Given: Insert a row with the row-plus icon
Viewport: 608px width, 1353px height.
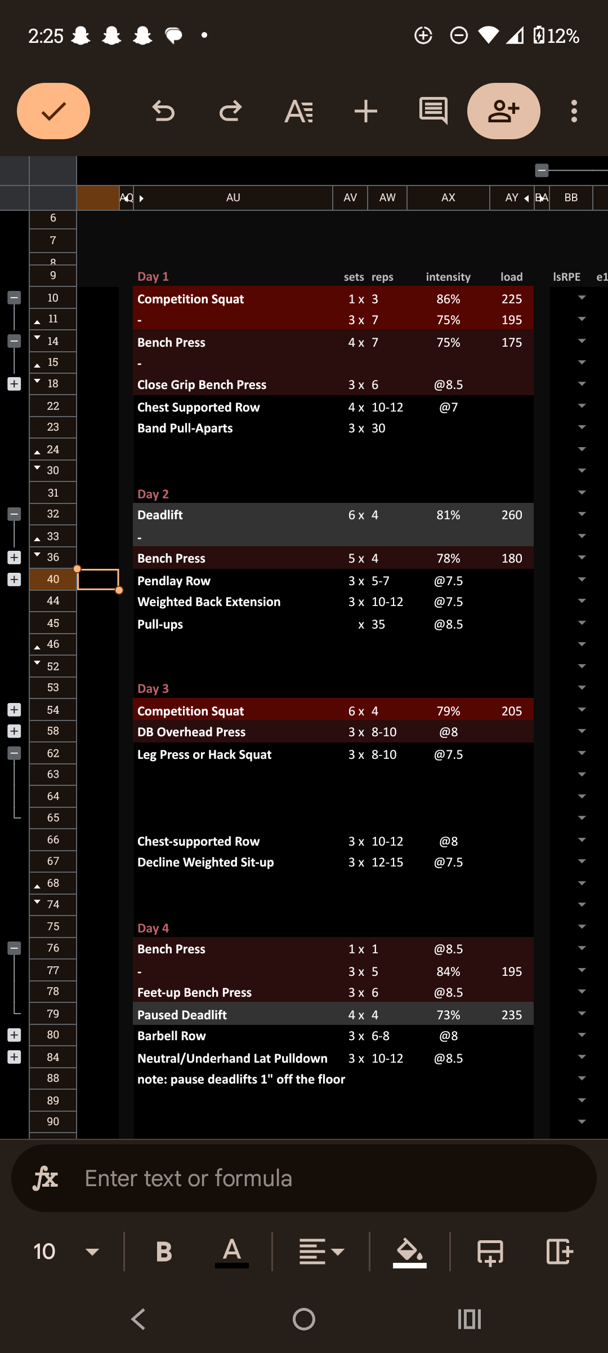Looking at the screenshot, I should [x=490, y=1252].
